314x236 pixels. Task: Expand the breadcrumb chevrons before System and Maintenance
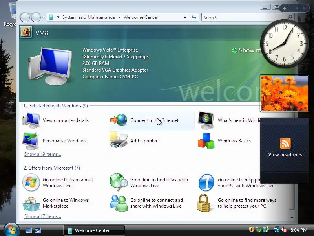[58, 17]
